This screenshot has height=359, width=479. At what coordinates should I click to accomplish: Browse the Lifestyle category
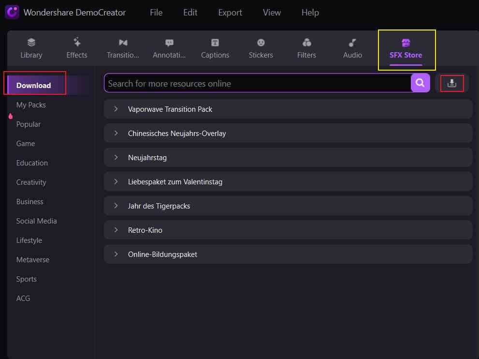pos(29,240)
